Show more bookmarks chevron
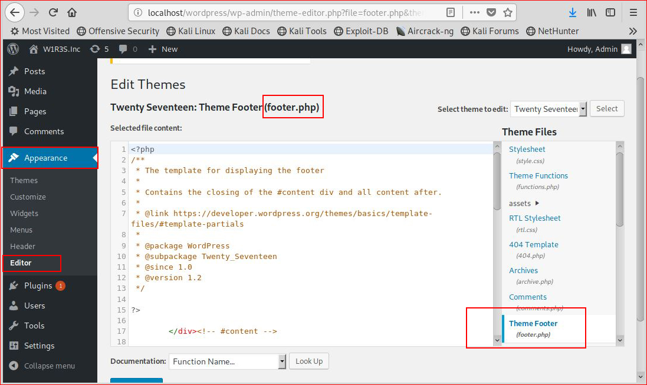This screenshot has height=385, width=647. (633, 31)
